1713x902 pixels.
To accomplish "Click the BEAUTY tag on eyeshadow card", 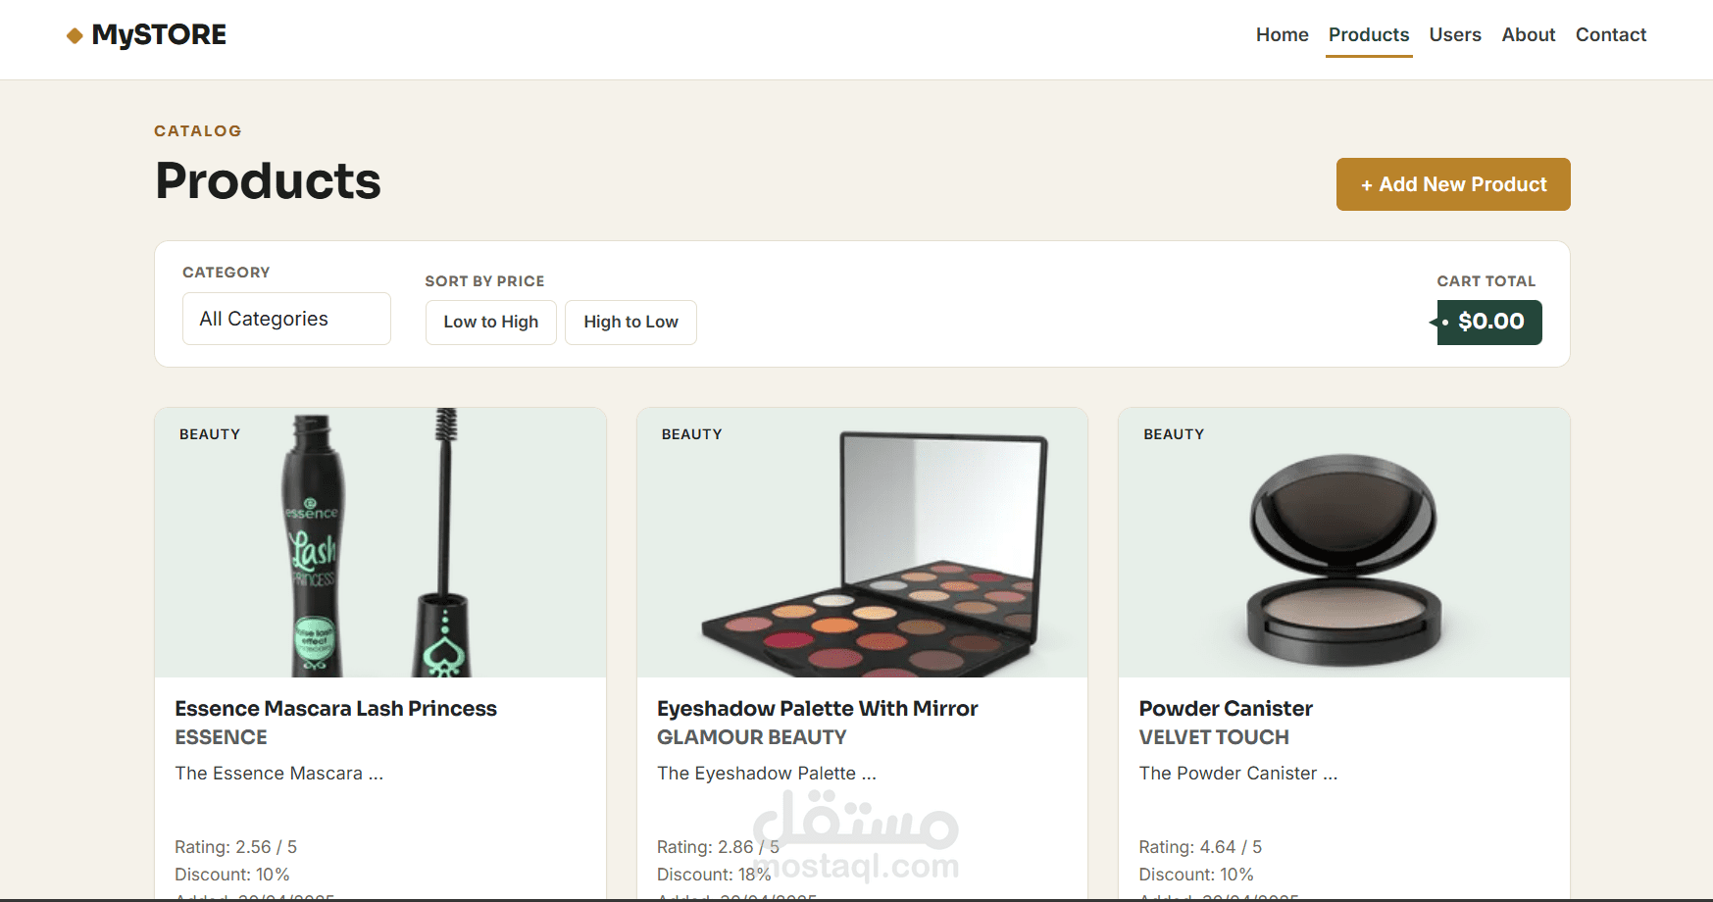I will [x=692, y=434].
